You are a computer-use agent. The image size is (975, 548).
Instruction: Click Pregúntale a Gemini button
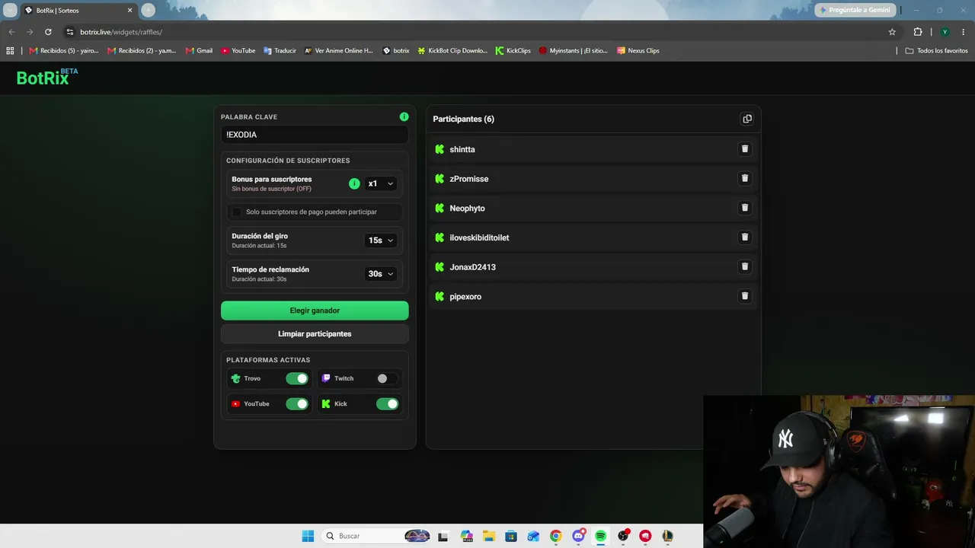tap(855, 10)
